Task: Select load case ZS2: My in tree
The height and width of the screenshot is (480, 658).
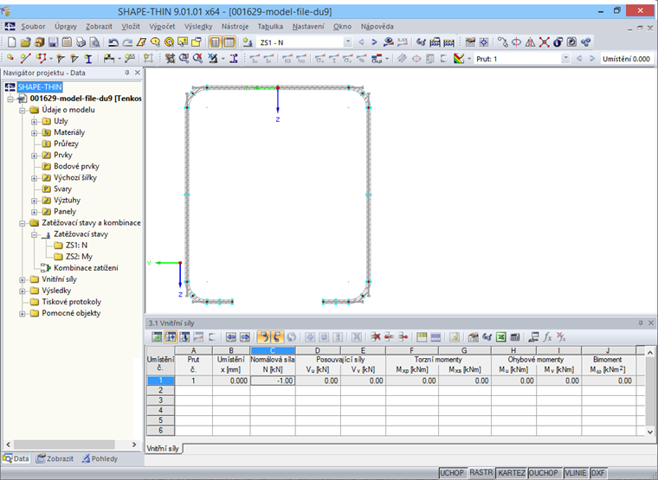Action: click(79, 257)
